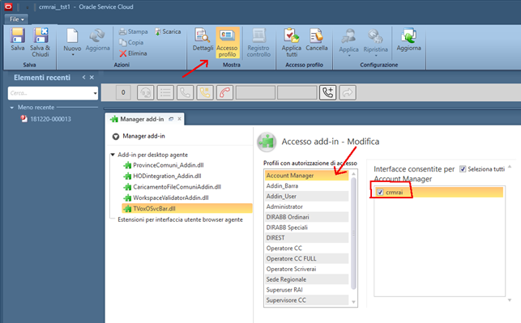This screenshot has width=521, height=323.
Task: Detach the Manager add-in tab window
Action: [171, 119]
